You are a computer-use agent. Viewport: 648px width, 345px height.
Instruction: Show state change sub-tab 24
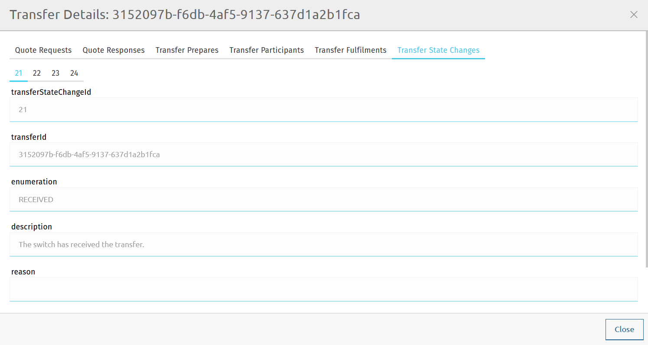tap(74, 73)
